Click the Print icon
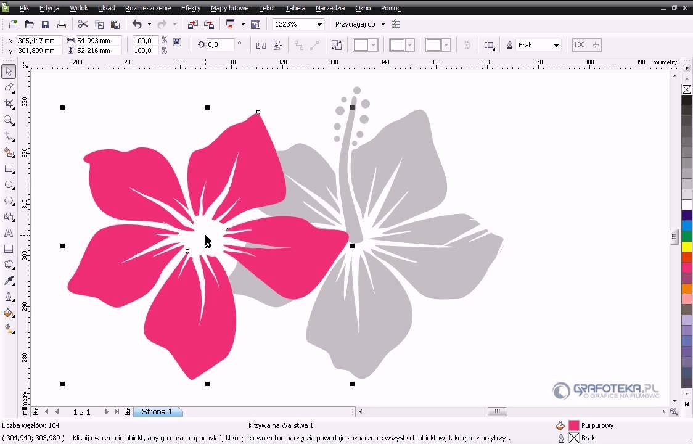This screenshot has width=693, height=444. pos(61,25)
